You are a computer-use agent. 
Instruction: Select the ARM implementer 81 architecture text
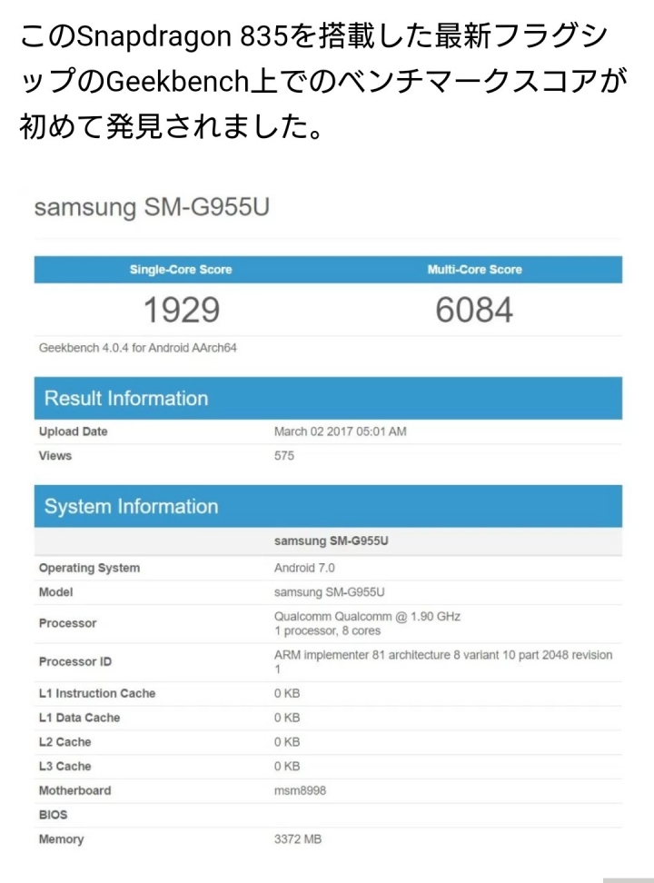[x=443, y=661]
